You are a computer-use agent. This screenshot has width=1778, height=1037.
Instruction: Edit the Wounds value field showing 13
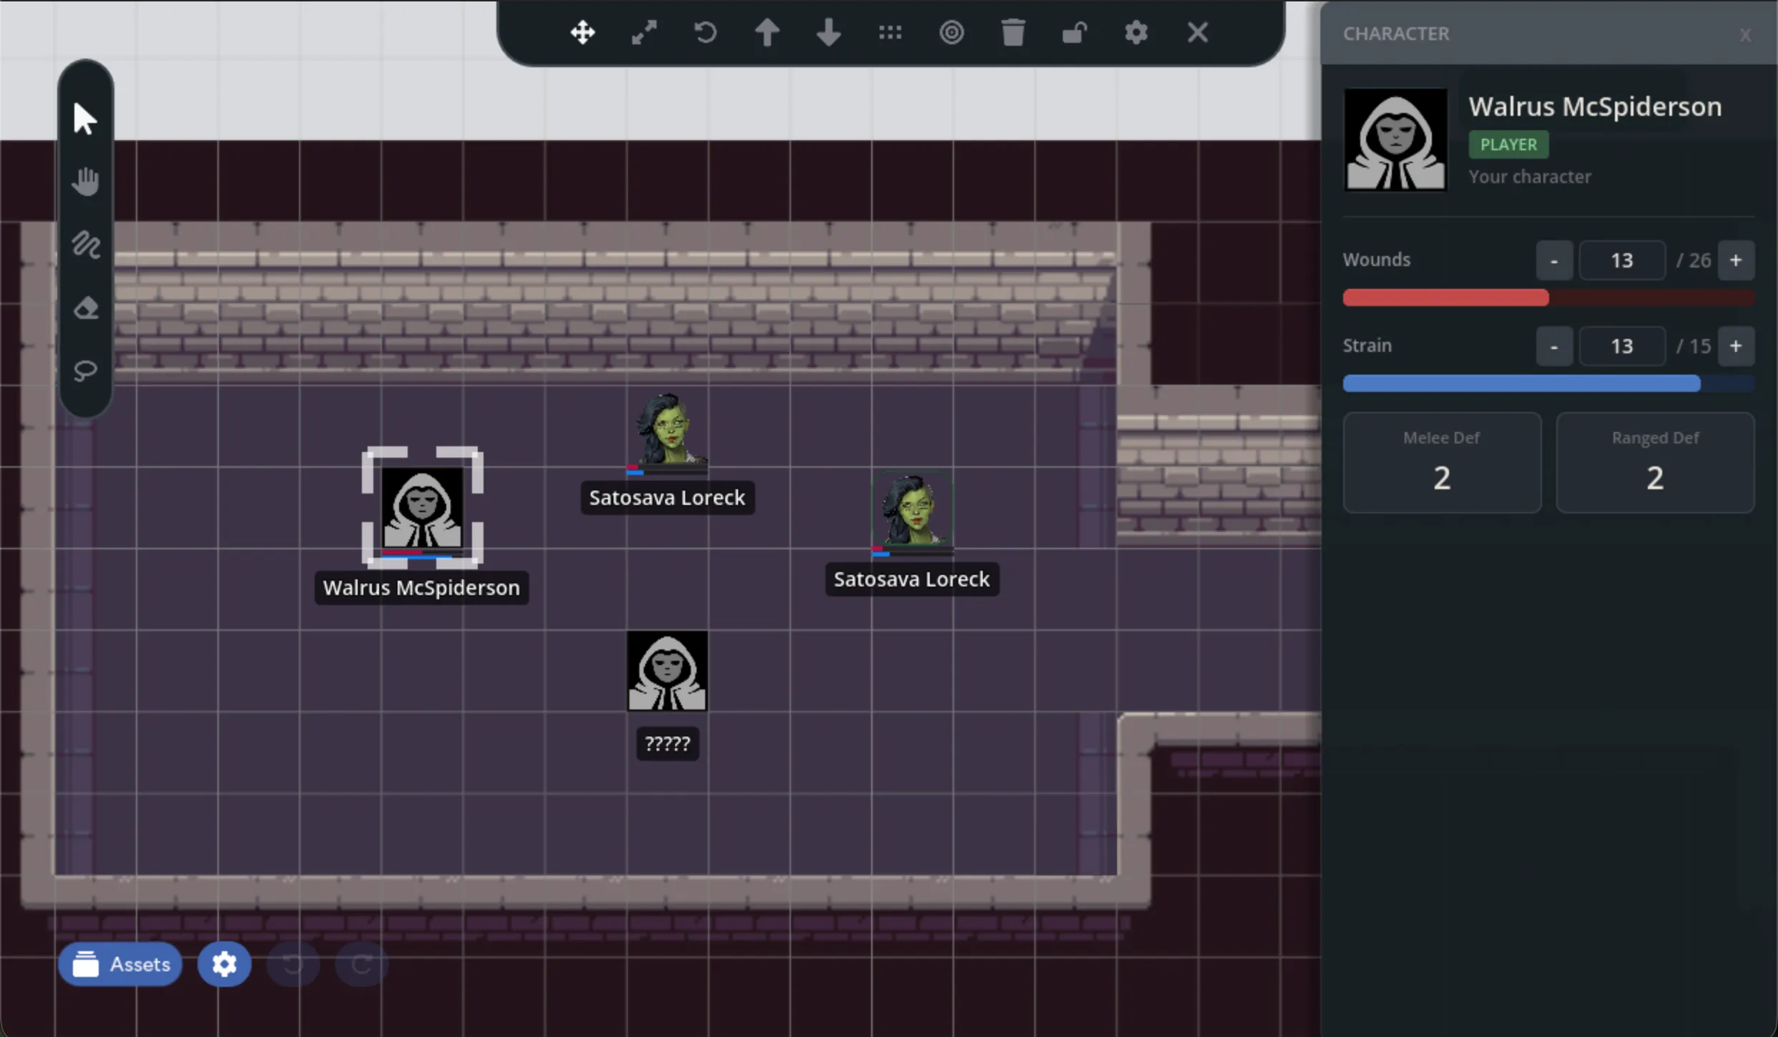point(1623,260)
